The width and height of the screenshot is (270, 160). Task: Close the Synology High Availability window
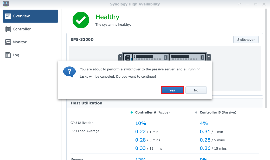(264, 4)
